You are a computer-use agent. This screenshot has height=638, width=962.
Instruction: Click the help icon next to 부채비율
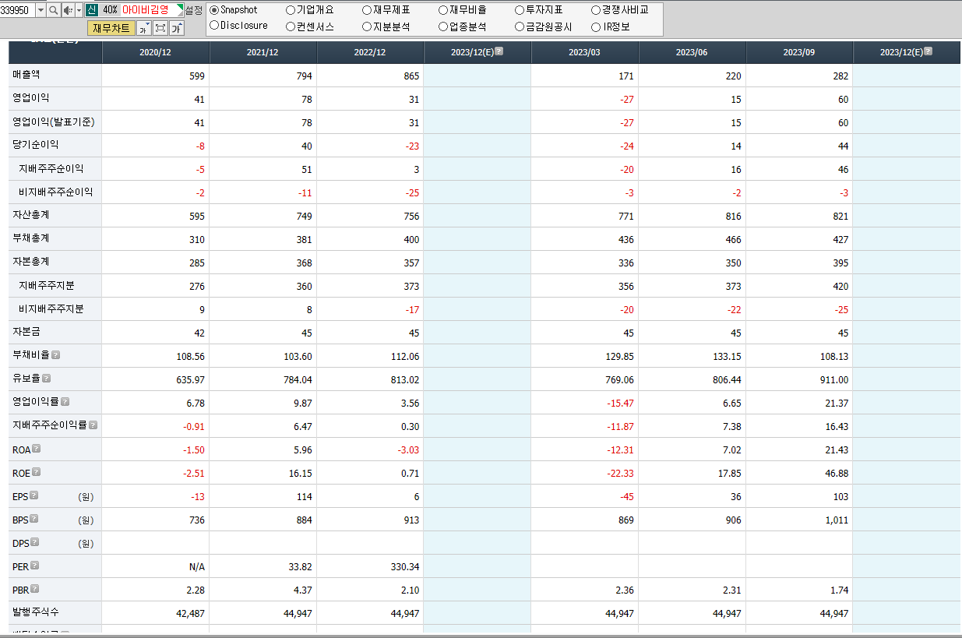pos(56,354)
